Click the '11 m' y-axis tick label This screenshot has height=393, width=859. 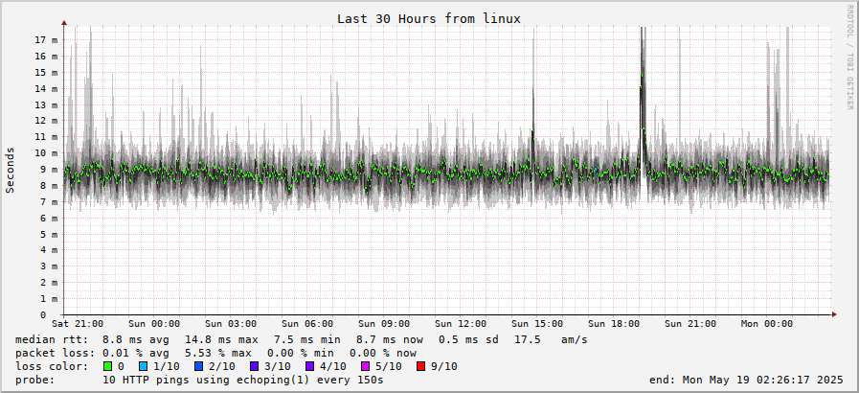coord(47,137)
